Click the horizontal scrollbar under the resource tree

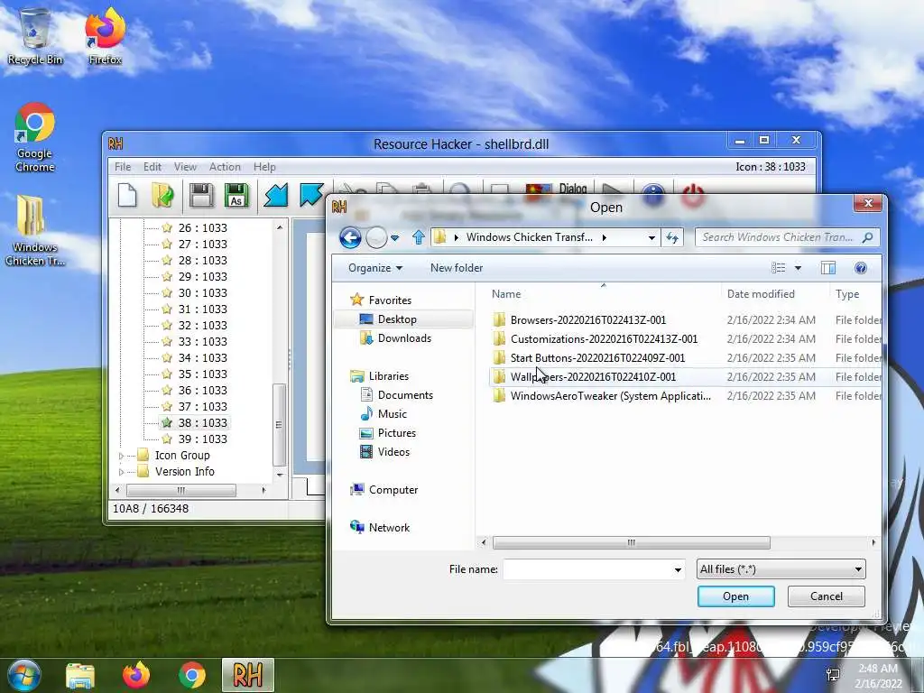click(180, 490)
